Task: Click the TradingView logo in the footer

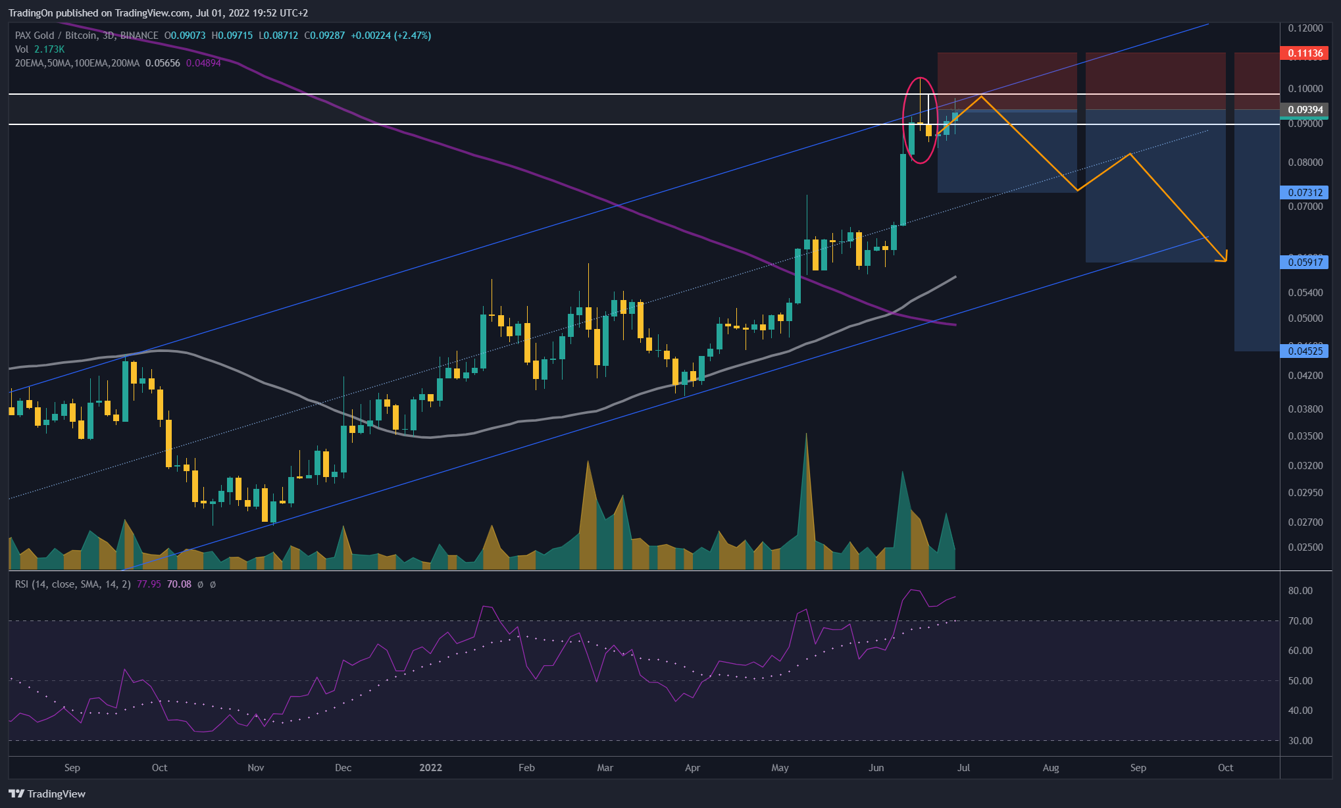Action: click(47, 794)
